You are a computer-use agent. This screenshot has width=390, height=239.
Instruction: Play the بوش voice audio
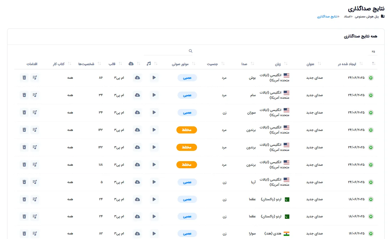tap(154, 78)
